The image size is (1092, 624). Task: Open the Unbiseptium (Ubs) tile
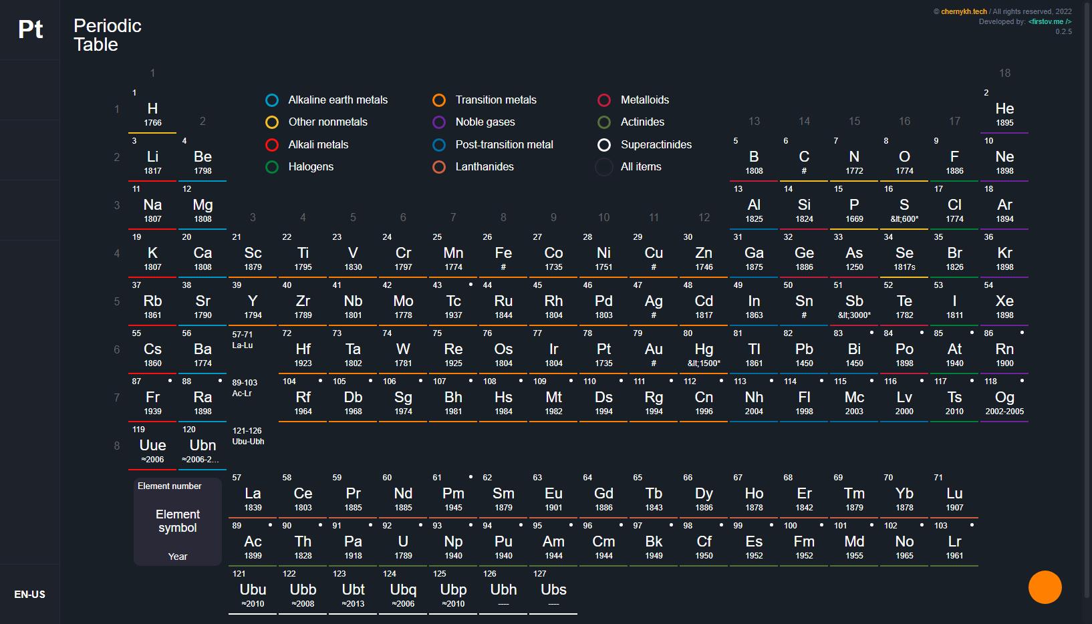tap(553, 591)
